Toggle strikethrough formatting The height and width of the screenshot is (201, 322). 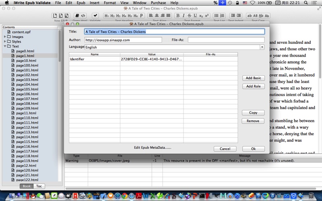point(189,16)
